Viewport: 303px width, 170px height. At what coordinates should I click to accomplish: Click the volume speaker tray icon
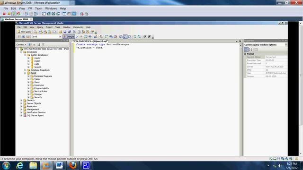click(280, 166)
